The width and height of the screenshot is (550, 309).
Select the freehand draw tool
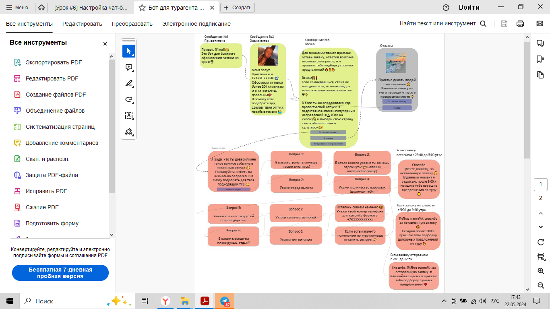[129, 99]
